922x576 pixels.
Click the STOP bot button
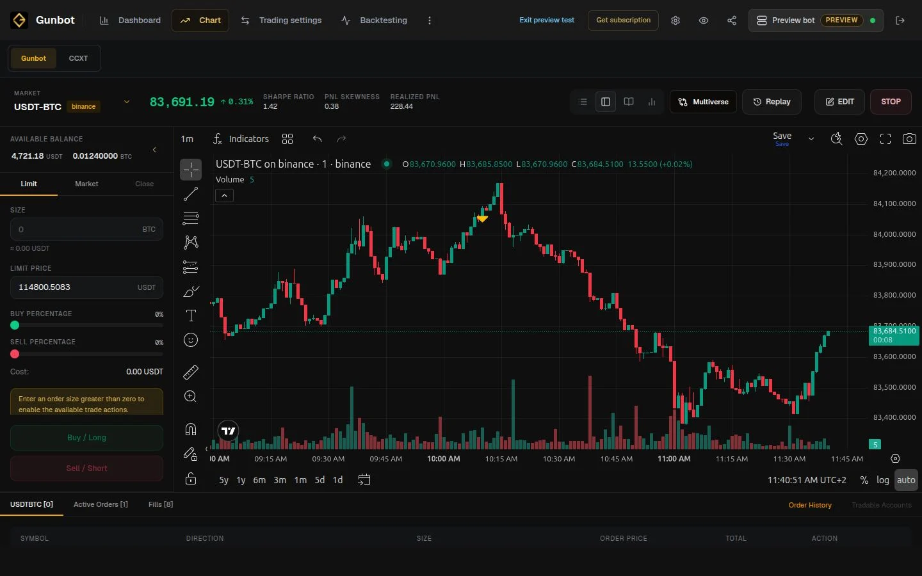[891, 102]
